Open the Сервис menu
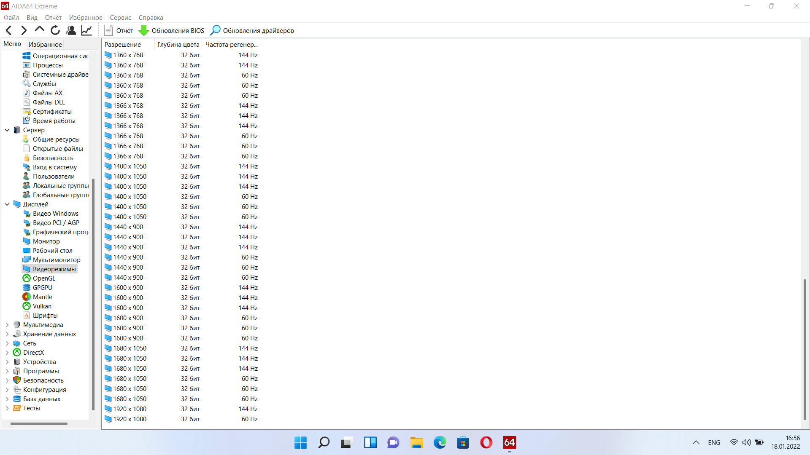This screenshot has width=810, height=455. [x=120, y=18]
